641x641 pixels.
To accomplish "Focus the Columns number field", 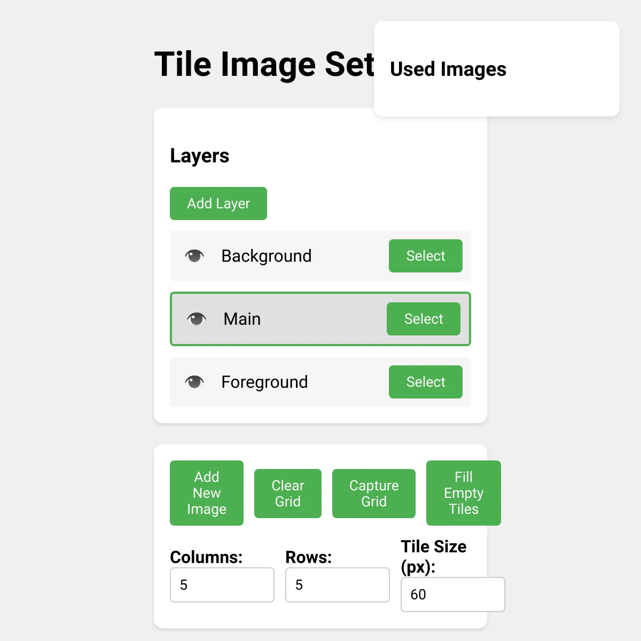I will [x=222, y=585].
